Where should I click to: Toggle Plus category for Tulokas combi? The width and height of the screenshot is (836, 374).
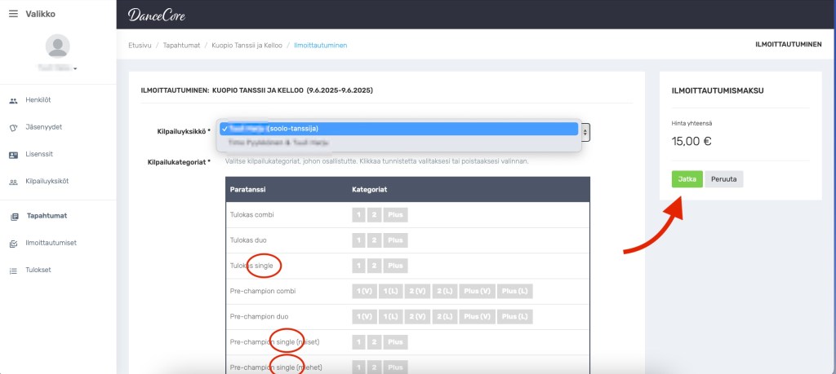(x=395, y=215)
